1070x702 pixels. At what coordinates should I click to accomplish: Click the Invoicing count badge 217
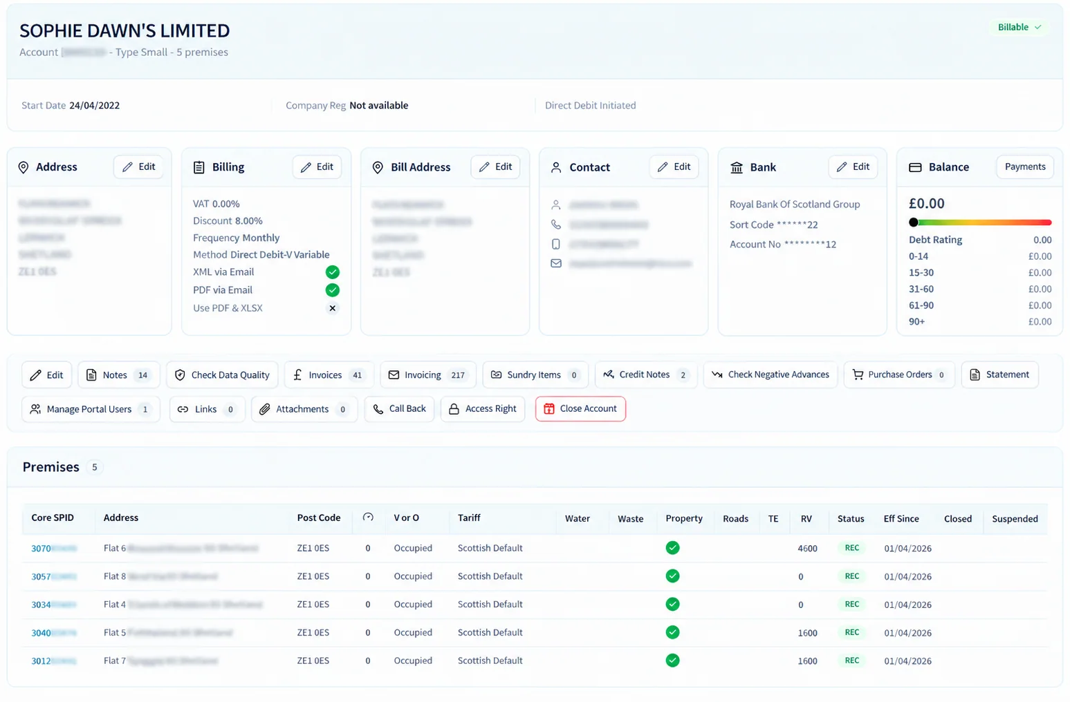tap(458, 375)
